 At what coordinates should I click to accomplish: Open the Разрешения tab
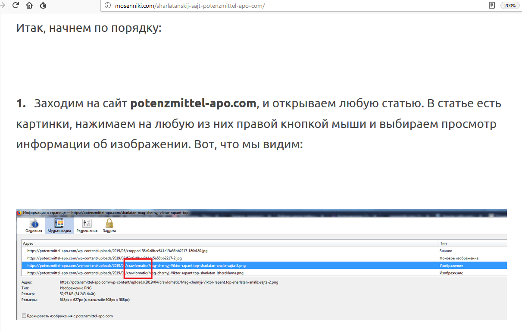[87, 225]
